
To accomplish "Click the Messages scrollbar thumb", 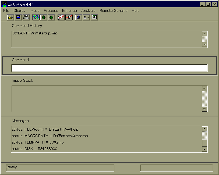I will click(204, 143).
